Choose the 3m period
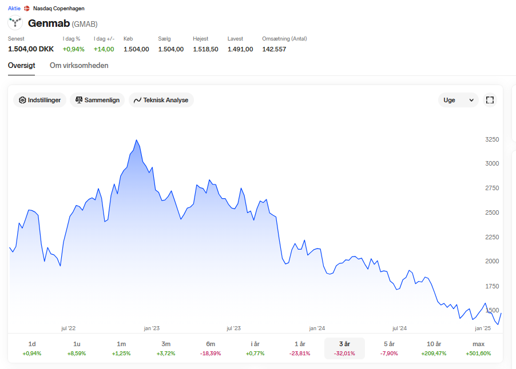Image resolution: width=516 pixels, height=369 pixels. (166, 348)
